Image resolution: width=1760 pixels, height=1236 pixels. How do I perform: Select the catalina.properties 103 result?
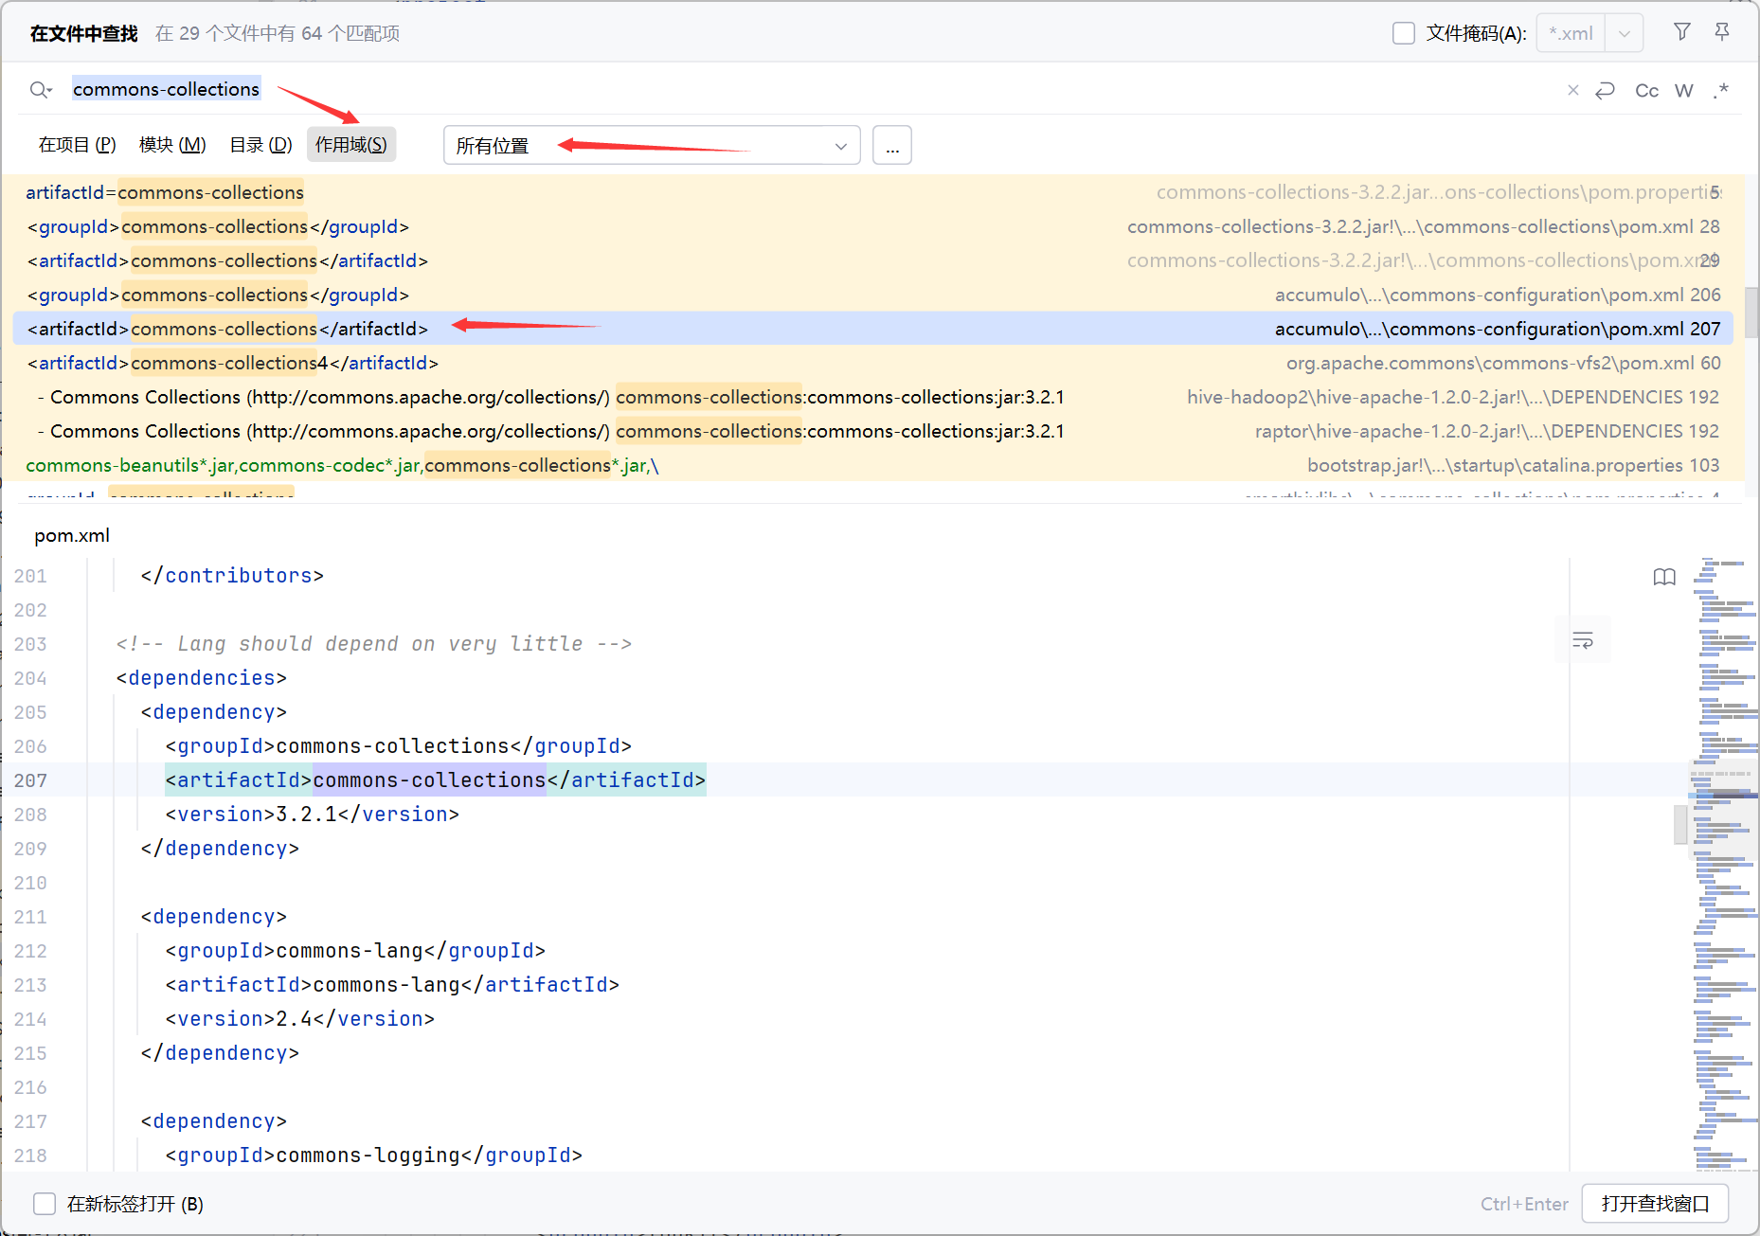point(873,465)
